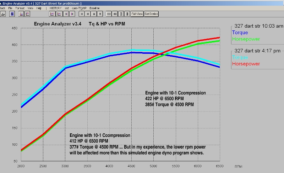Screen dimensions: 284x173
Task: Click the graph icon below the HISTORY label
Action: (x=52, y=14)
